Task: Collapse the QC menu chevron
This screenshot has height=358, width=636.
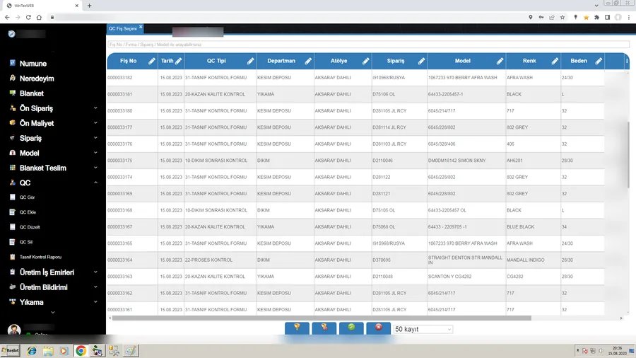Action: (x=95, y=183)
